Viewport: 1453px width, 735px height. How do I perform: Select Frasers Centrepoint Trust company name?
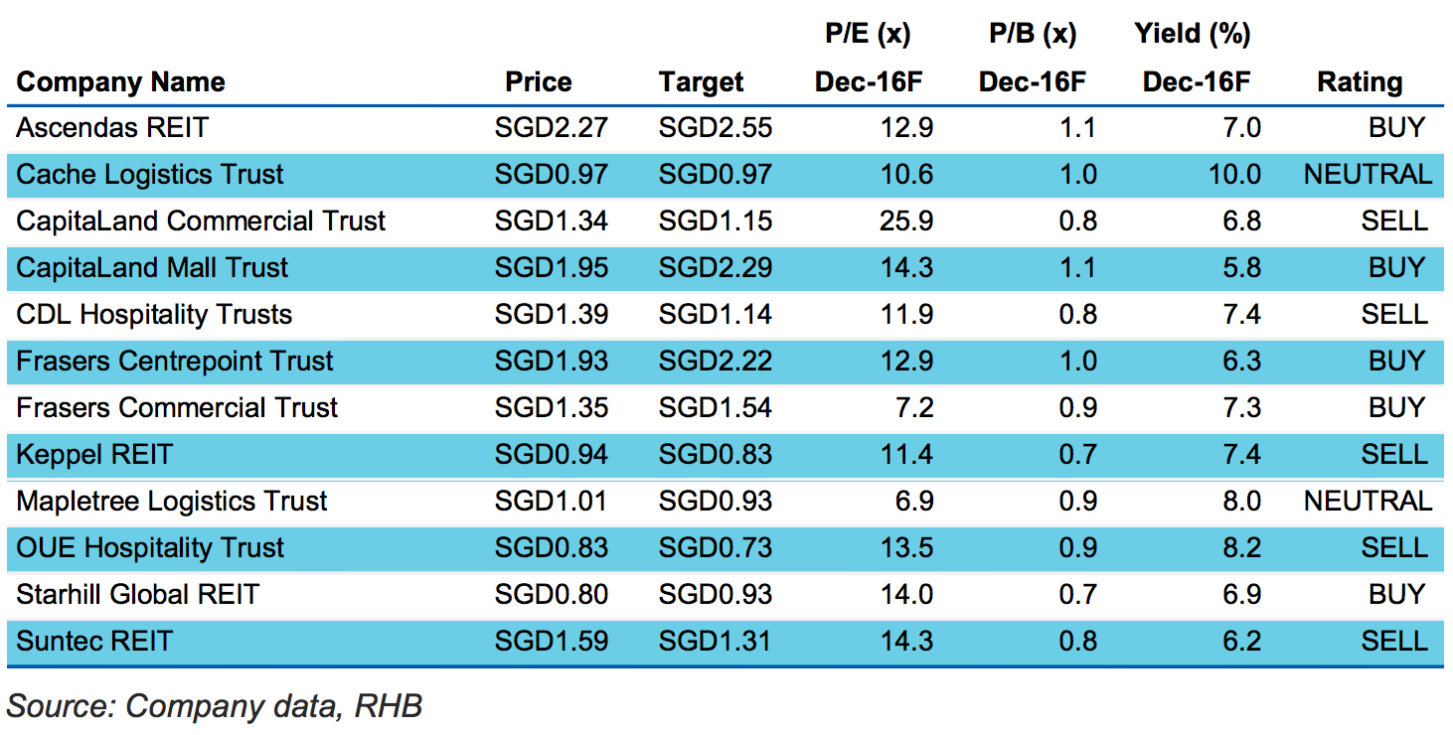click(x=175, y=362)
